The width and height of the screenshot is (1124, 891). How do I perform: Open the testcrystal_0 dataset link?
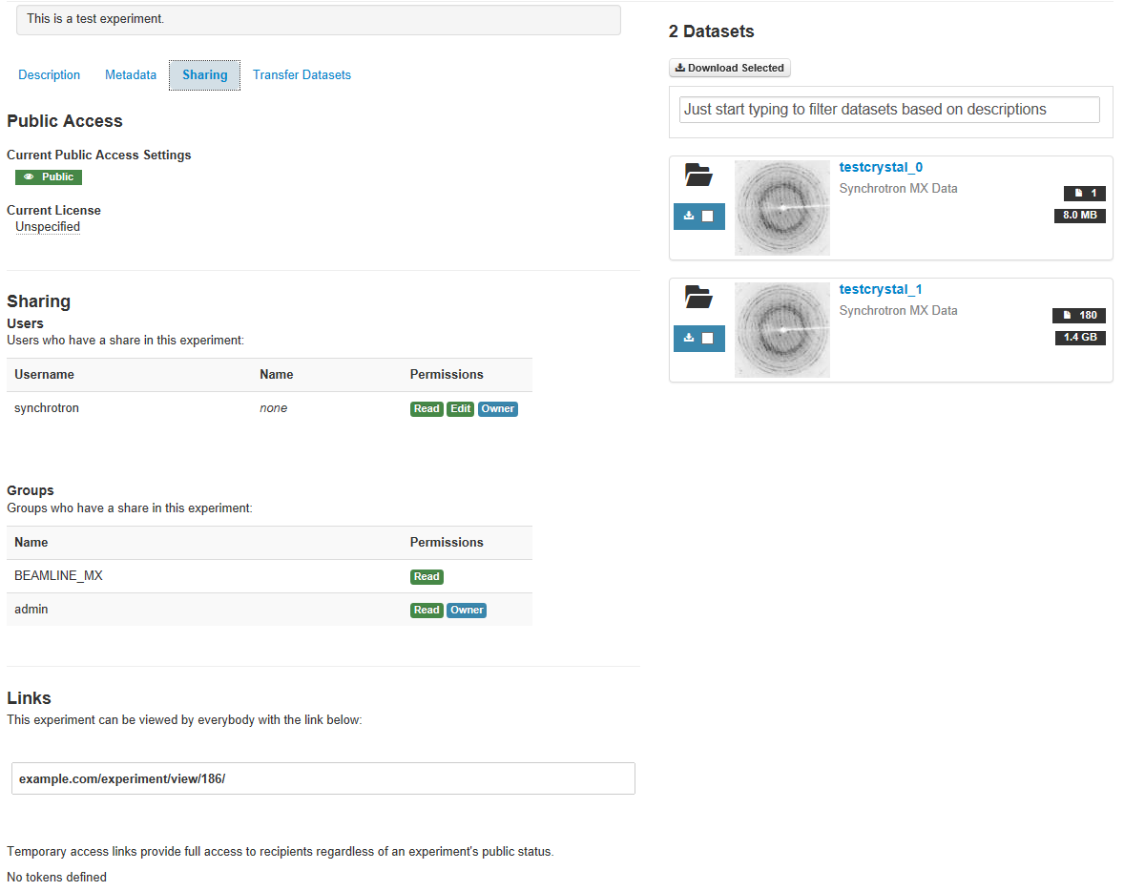tap(881, 168)
